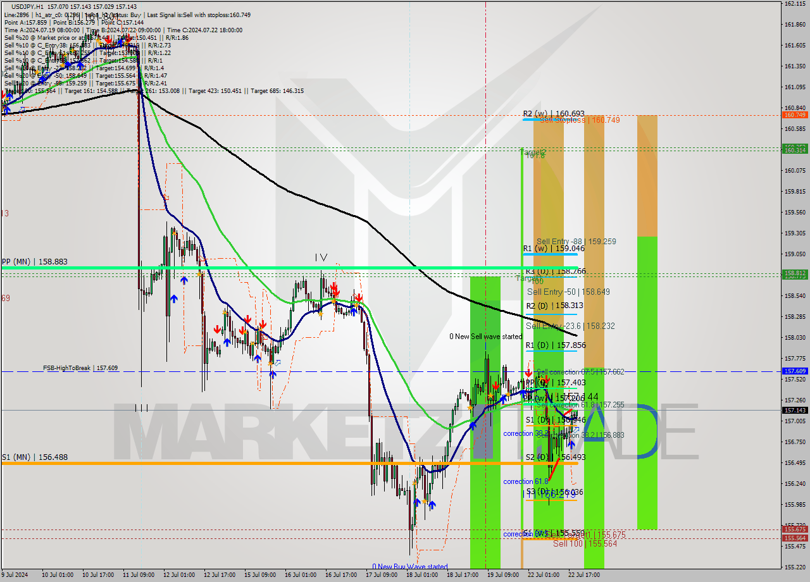Click the 'I V' wave label

tap(321, 257)
